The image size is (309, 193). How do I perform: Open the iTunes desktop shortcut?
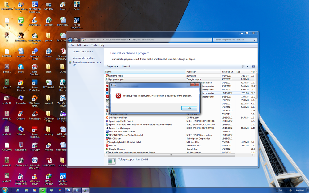point(49,52)
